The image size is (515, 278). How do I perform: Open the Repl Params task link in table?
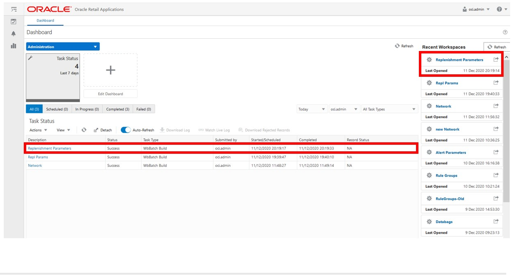[x=38, y=157]
